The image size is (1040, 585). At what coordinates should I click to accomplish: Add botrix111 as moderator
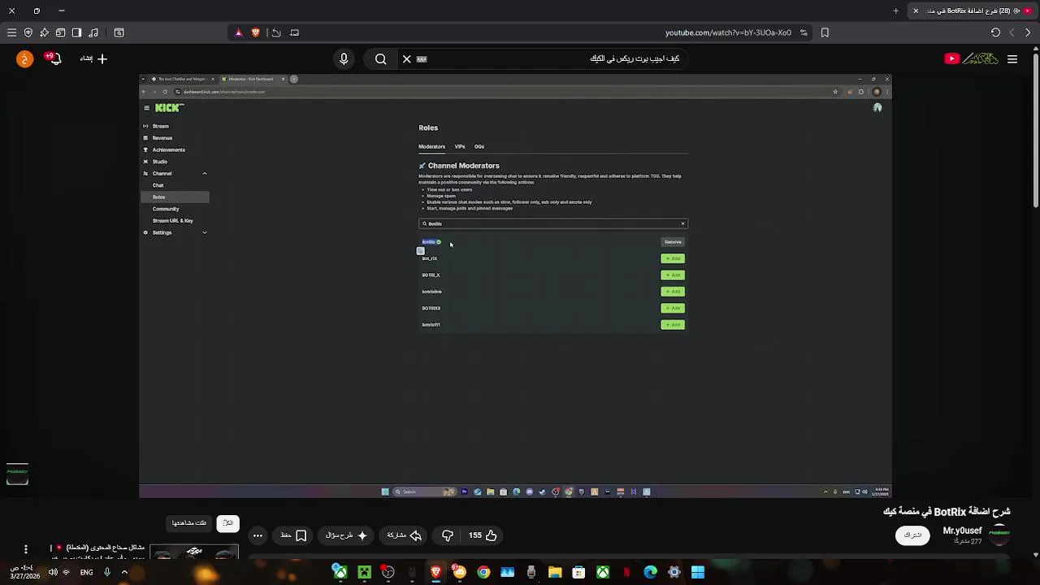click(673, 325)
